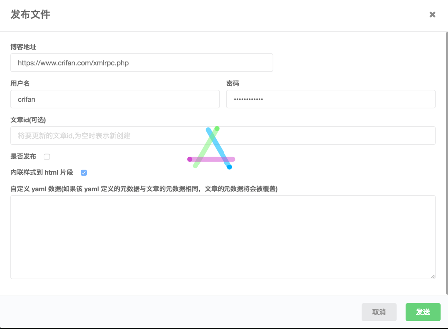
Task: Click the 自定义 yaml 数据 description label
Action: (144, 189)
